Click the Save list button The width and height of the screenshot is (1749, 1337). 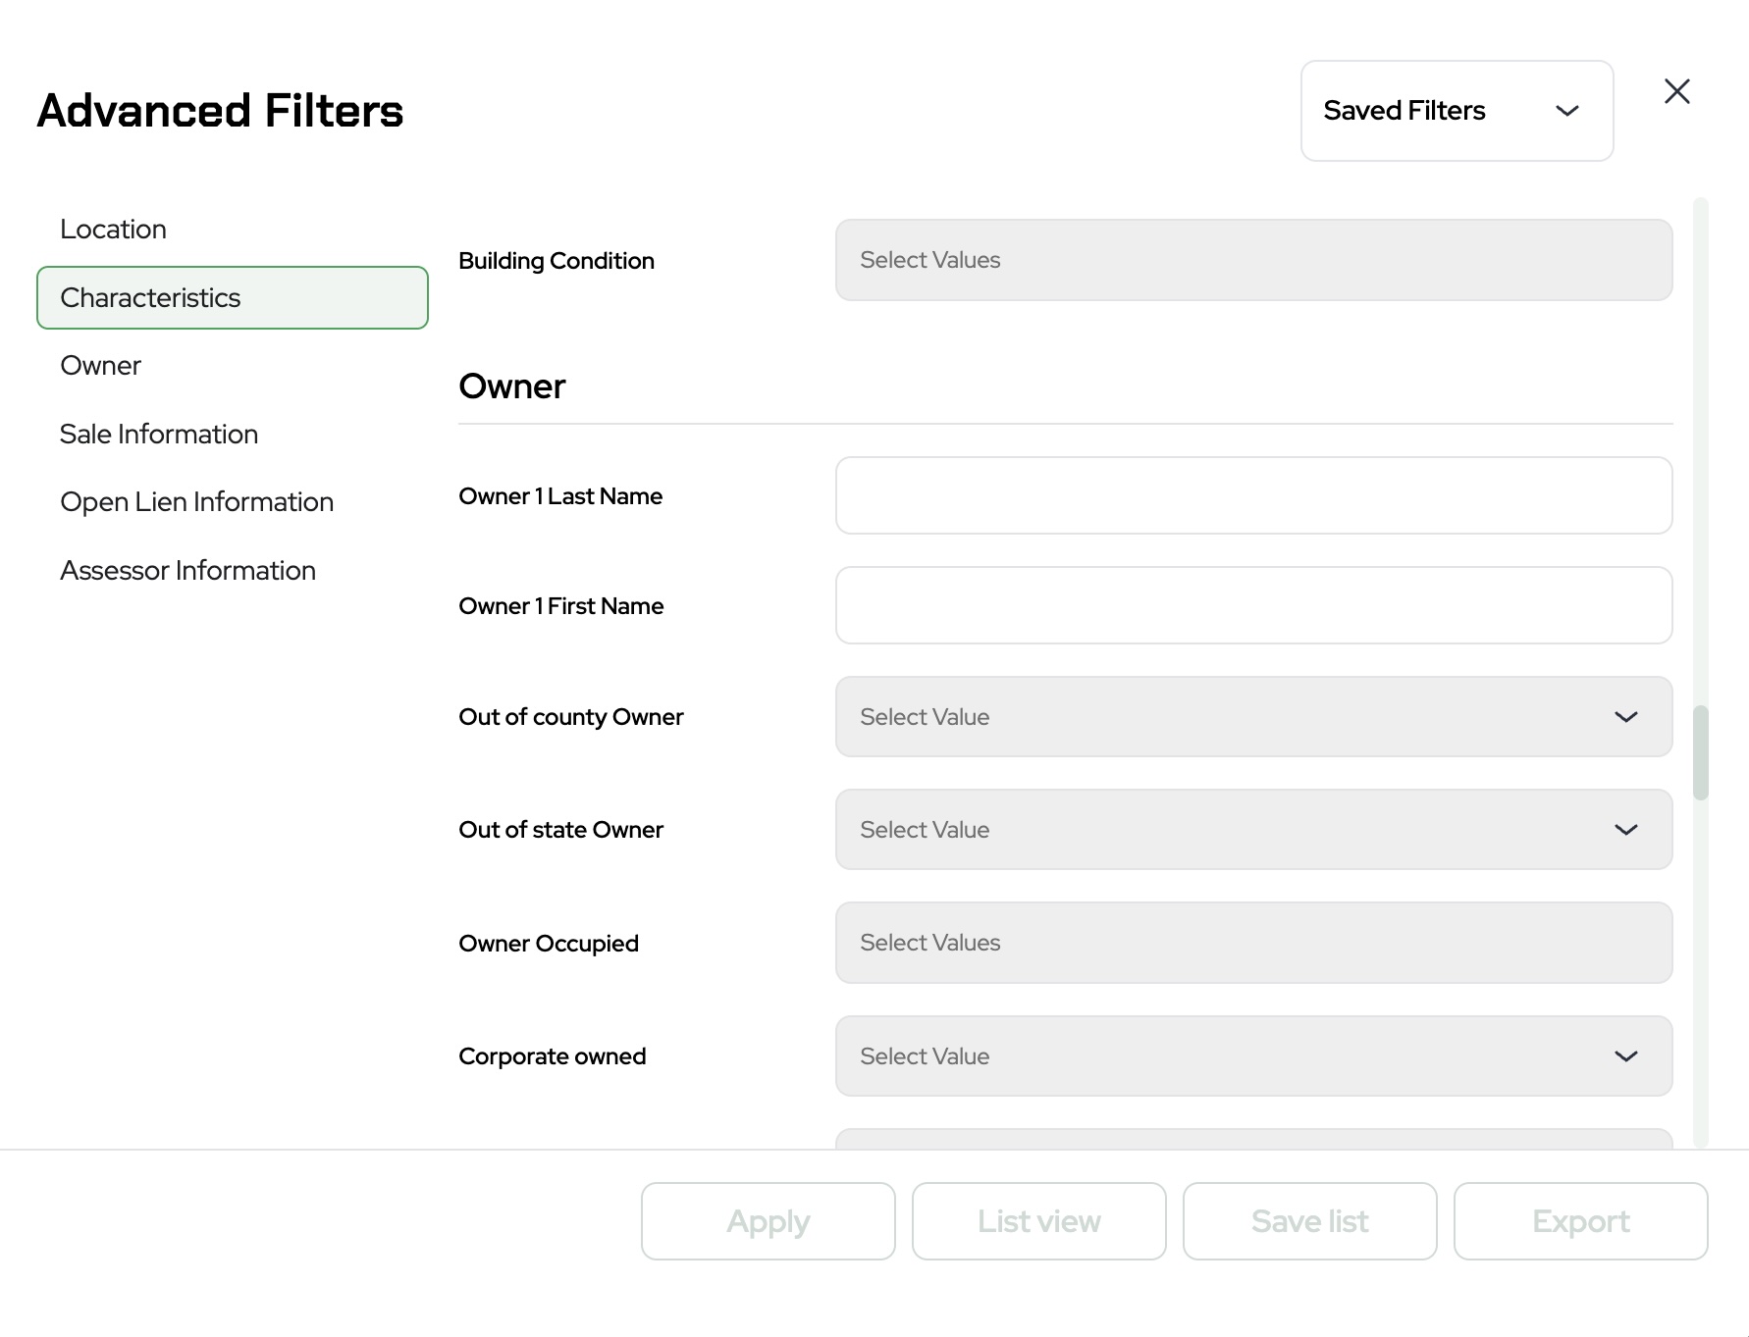pos(1309,1221)
